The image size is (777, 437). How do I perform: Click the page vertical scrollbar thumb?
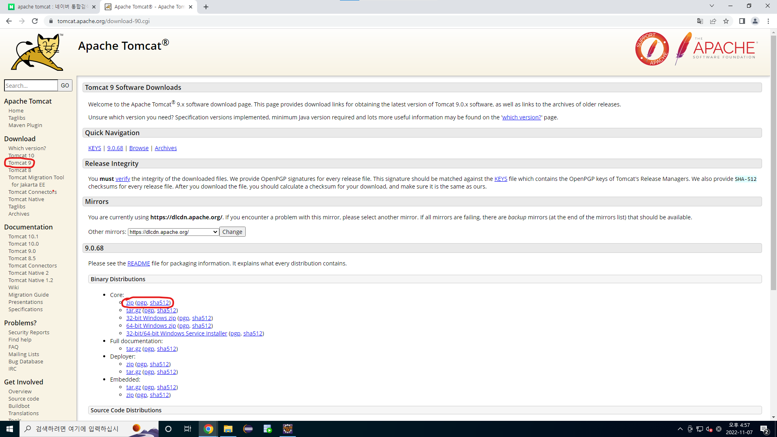click(773, 162)
